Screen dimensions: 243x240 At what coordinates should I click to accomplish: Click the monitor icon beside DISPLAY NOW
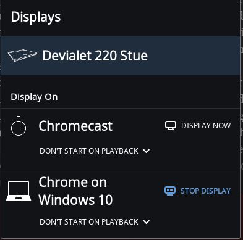point(171,126)
